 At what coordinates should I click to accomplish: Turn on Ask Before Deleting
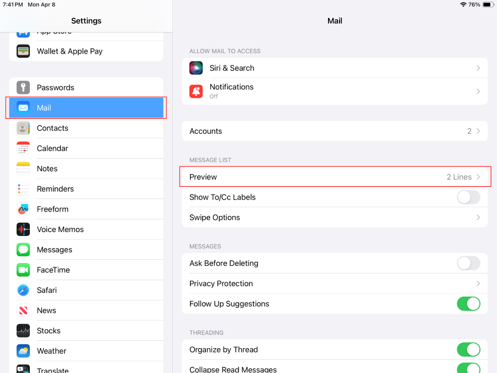point(468,263)
